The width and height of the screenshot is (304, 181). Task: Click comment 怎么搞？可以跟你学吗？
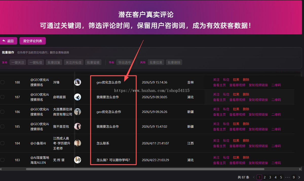point(113,160)
